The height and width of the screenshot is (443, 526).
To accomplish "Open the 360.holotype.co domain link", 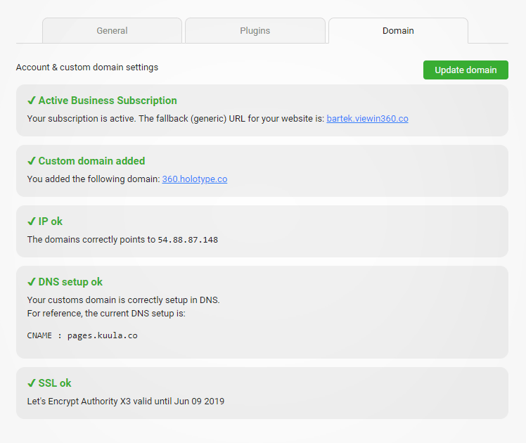I will click(x=195, y=179).
